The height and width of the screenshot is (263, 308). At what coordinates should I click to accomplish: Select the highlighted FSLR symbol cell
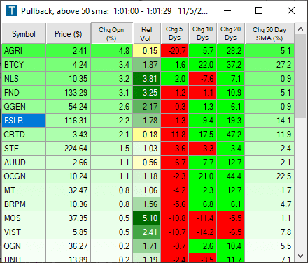point(24,121)
